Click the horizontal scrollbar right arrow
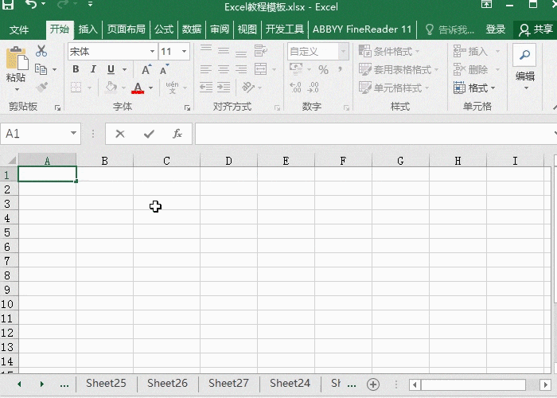 (x=545, y=384)
